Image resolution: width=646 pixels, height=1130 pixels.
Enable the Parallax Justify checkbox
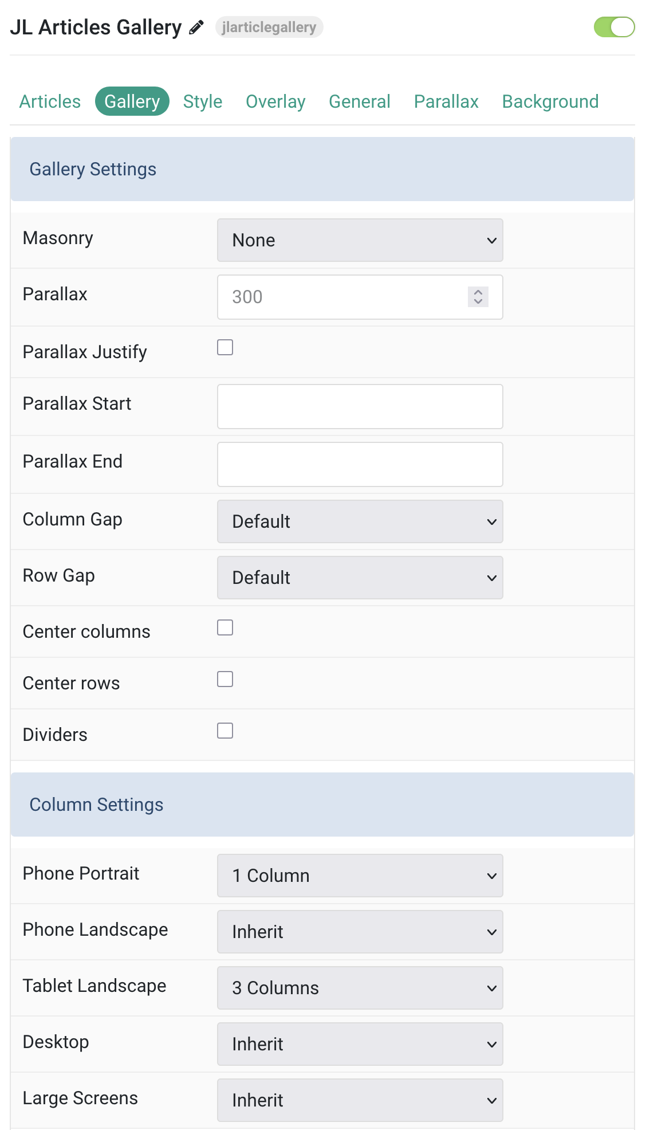coord(225,347)
